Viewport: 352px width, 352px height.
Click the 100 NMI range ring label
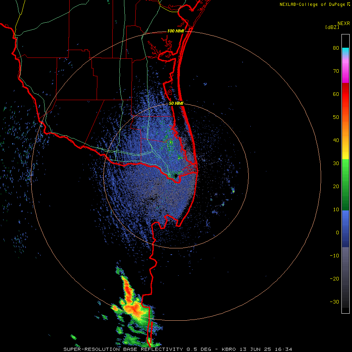[176, 31]
